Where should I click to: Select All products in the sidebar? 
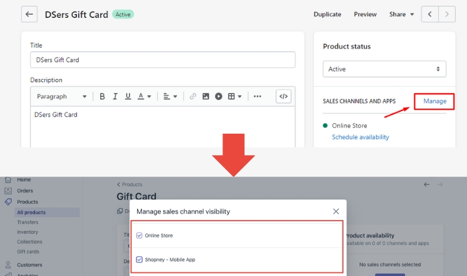pos(47,212)
